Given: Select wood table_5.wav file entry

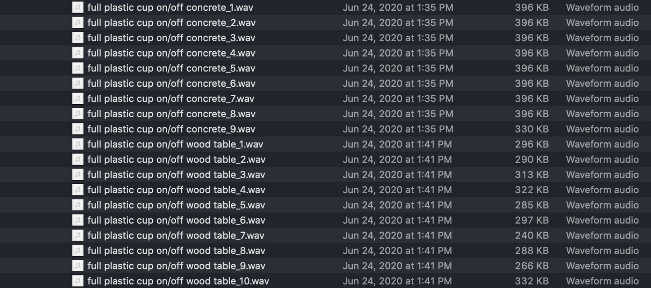Looking at the screenshot, I should click(176, 205).
